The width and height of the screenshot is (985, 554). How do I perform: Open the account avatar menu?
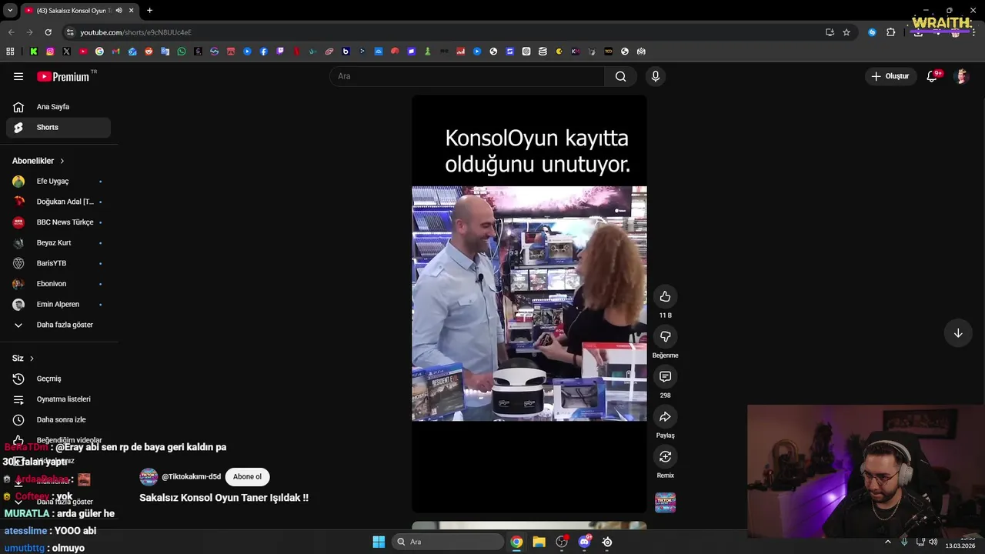point(961,76)
